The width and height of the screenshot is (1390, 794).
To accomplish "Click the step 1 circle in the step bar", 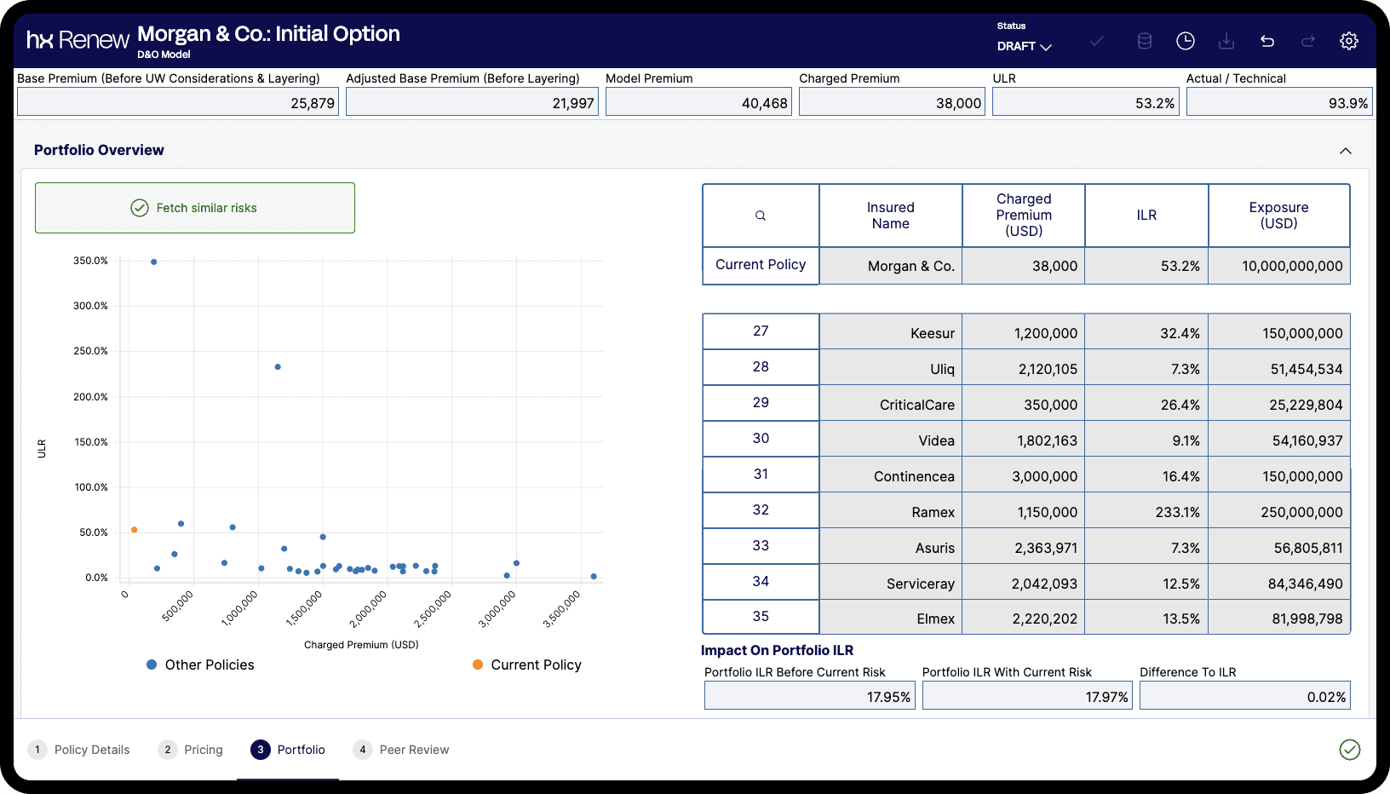I will pyautogui.click(x=37, y=750).
